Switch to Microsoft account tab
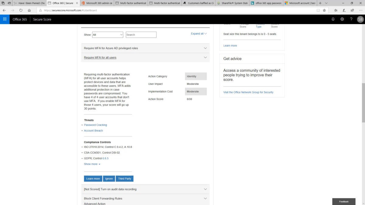Viewport: 365px width, 205px height. [x=300, y=3]
